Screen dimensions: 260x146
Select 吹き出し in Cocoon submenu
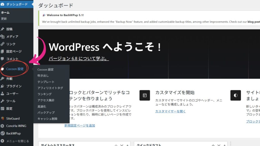pos(43,76)
